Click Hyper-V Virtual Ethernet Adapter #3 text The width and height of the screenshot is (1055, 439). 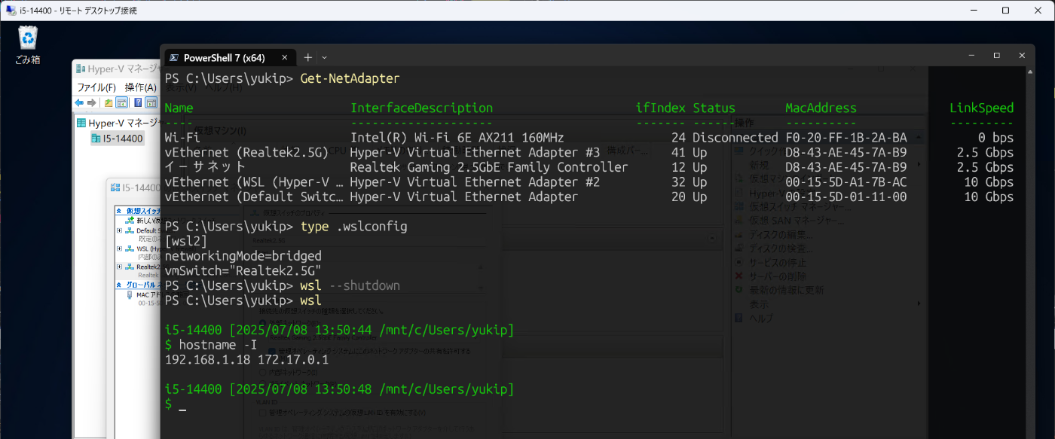pyautogui.click(x=476, y=152)
